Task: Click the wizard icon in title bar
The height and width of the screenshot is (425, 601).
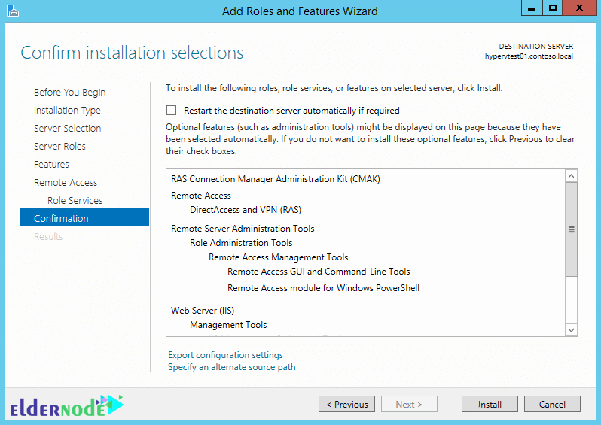Action: 12,11
